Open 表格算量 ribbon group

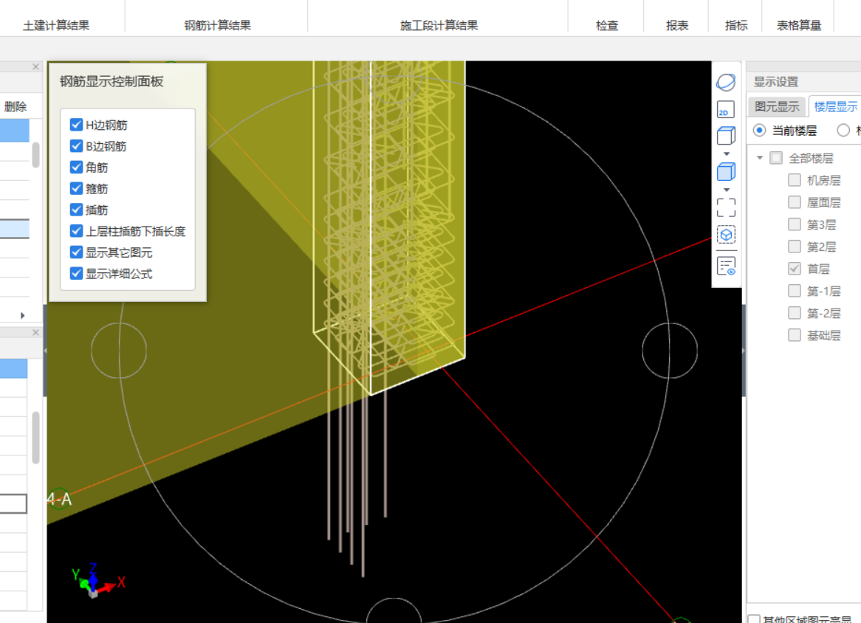coord(799,25)
